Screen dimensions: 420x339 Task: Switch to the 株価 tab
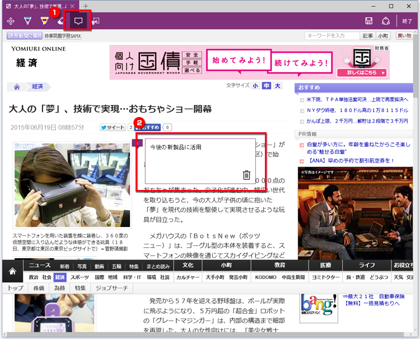(39, 288)
